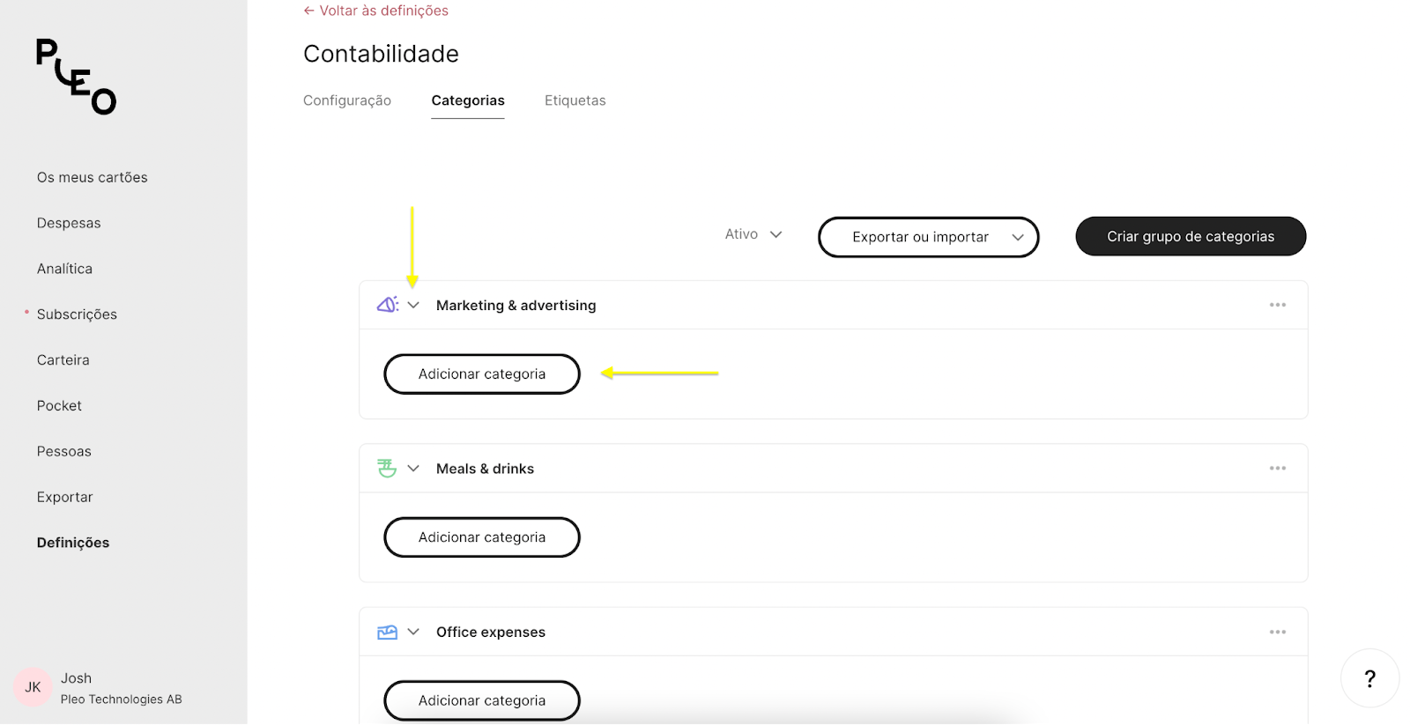Go to Exportar in the sidebar
The height and width of the screenshot is (725, 1410).
pos(65,498)
